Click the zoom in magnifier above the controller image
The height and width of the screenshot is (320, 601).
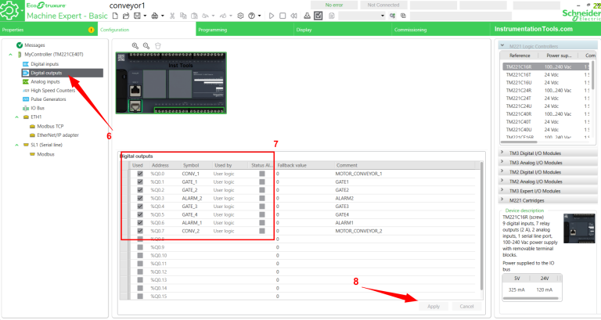click(135, 45)
